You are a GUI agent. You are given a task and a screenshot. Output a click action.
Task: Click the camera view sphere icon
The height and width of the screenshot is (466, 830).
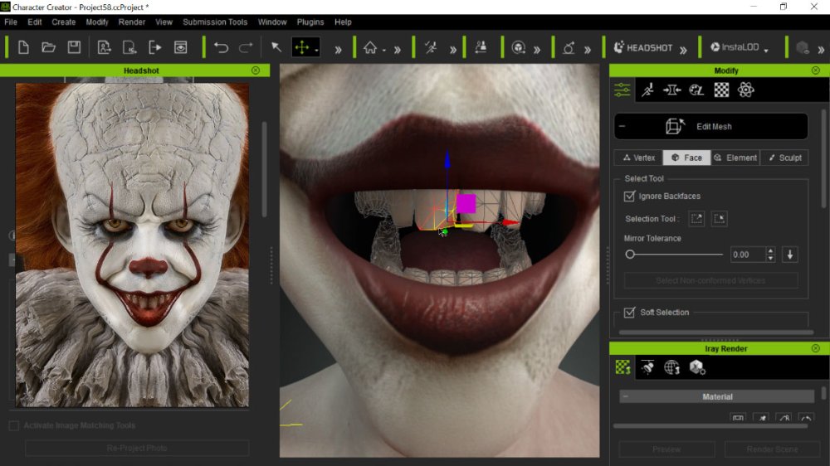[518, 47]
